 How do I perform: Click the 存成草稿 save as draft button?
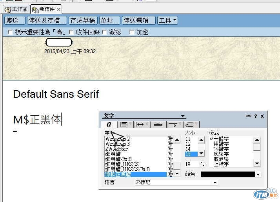coord(83,20)
